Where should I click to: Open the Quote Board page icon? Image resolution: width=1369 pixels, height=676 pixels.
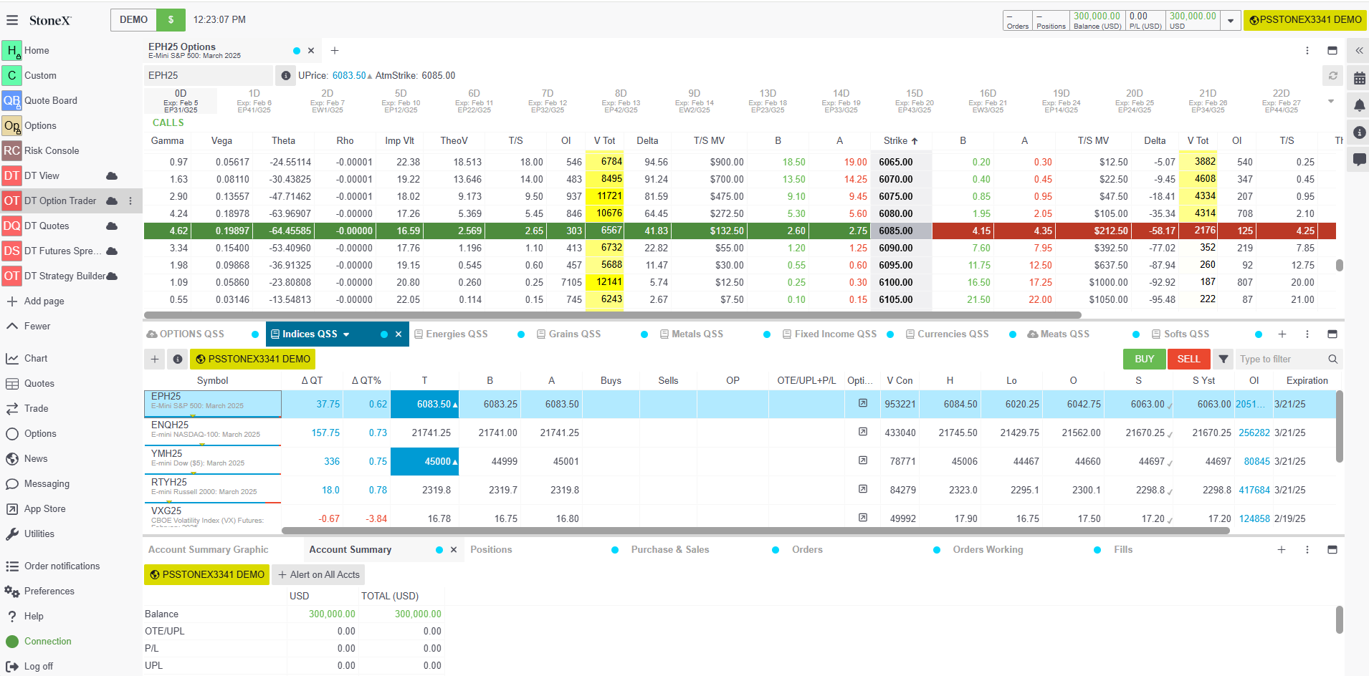(11, 100)
